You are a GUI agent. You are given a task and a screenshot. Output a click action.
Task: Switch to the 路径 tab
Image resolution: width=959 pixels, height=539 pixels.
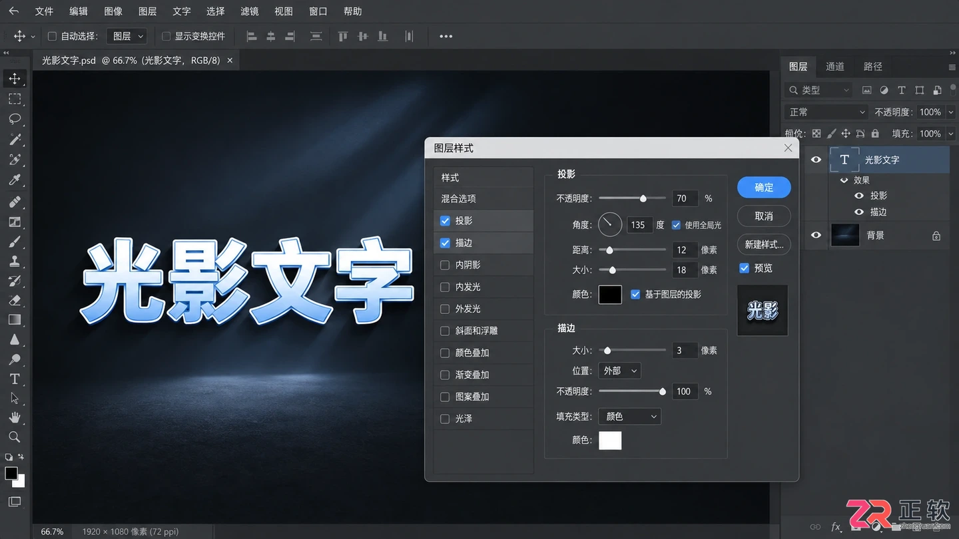tap(872, 67)
